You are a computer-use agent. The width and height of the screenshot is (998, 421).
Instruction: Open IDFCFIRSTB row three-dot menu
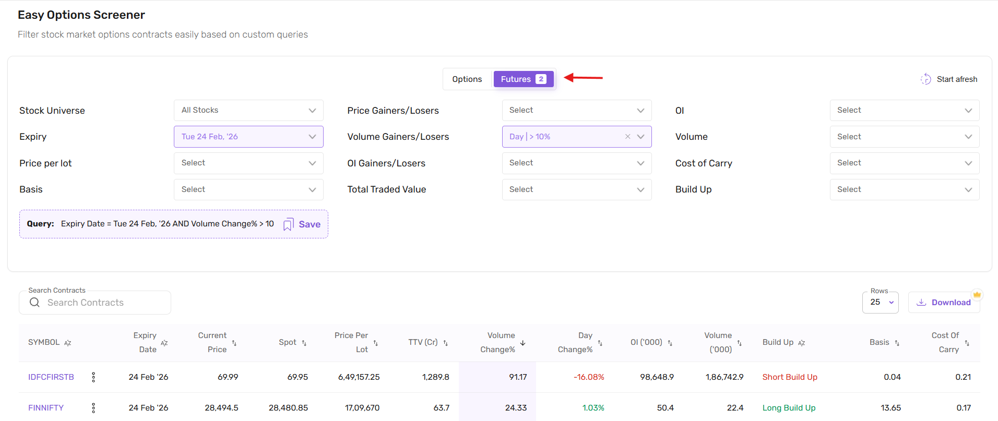(93, 377)
